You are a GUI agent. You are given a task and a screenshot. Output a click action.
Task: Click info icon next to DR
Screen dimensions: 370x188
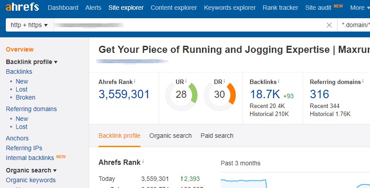pos(224,82)
